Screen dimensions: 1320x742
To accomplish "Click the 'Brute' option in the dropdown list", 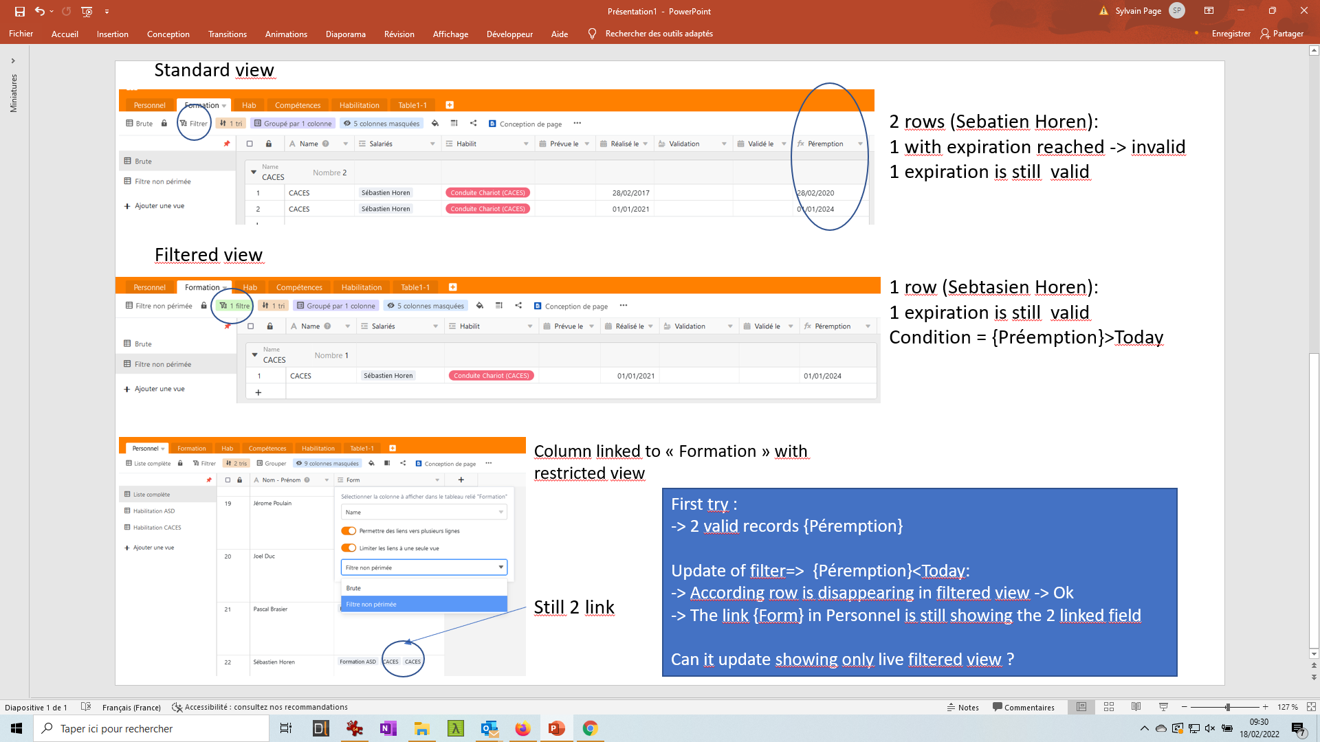I will pos(423,588).
